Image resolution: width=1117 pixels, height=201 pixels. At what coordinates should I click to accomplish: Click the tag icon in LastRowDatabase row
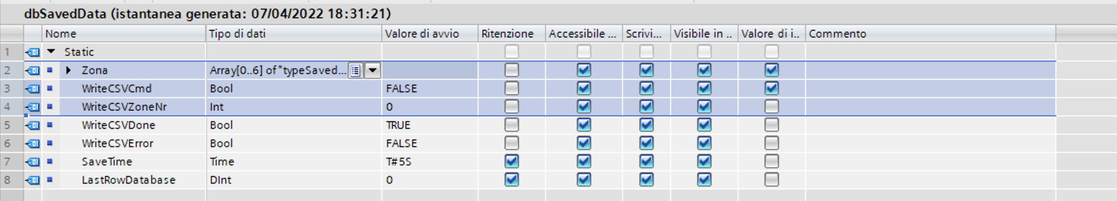33,180
